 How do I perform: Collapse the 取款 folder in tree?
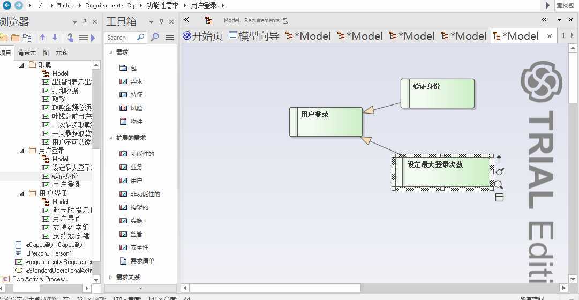pyautogui.click(x=21, y=65)
